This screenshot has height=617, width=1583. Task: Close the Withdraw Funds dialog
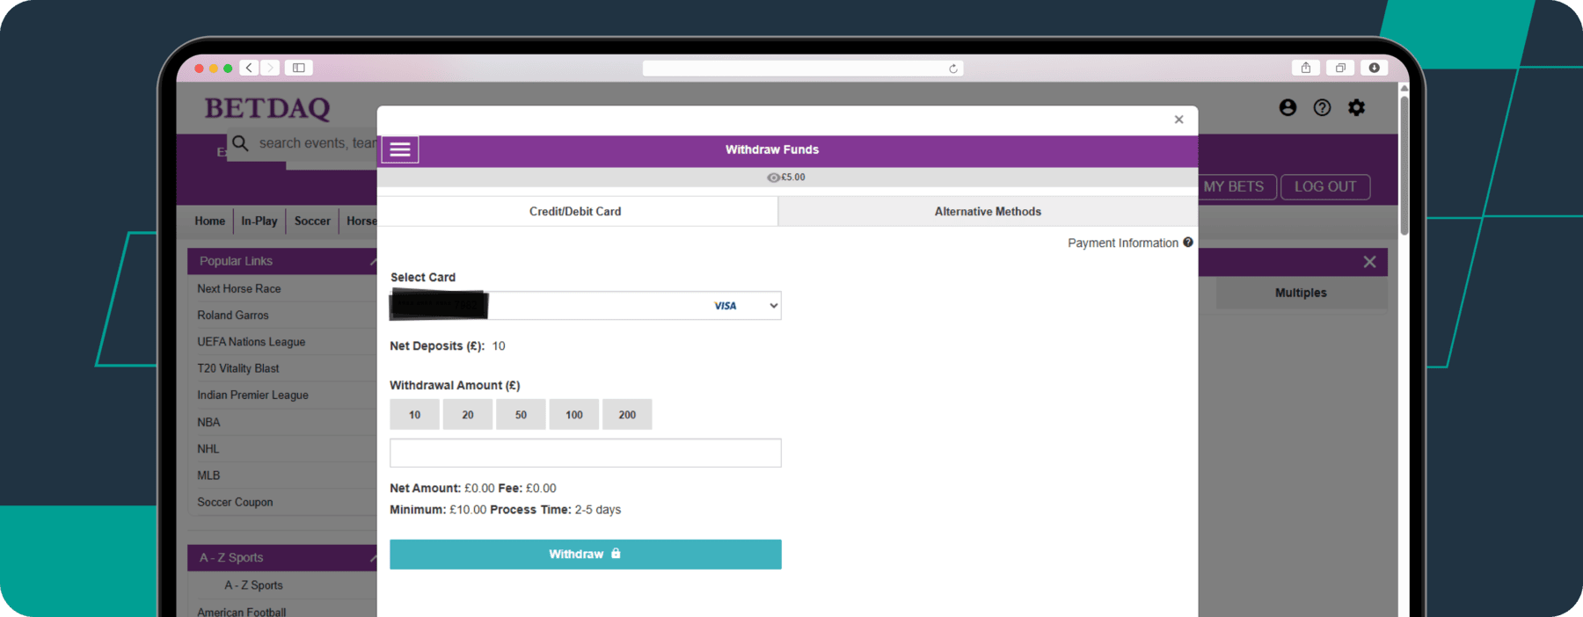[1178, 120]
